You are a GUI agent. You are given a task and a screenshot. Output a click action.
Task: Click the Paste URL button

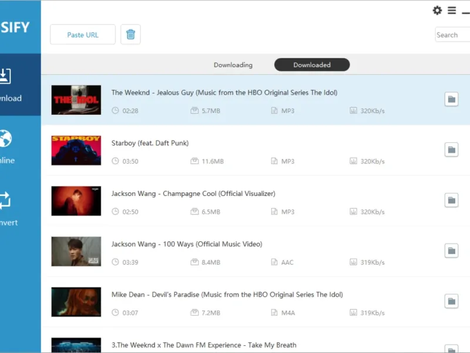(83, 35)
